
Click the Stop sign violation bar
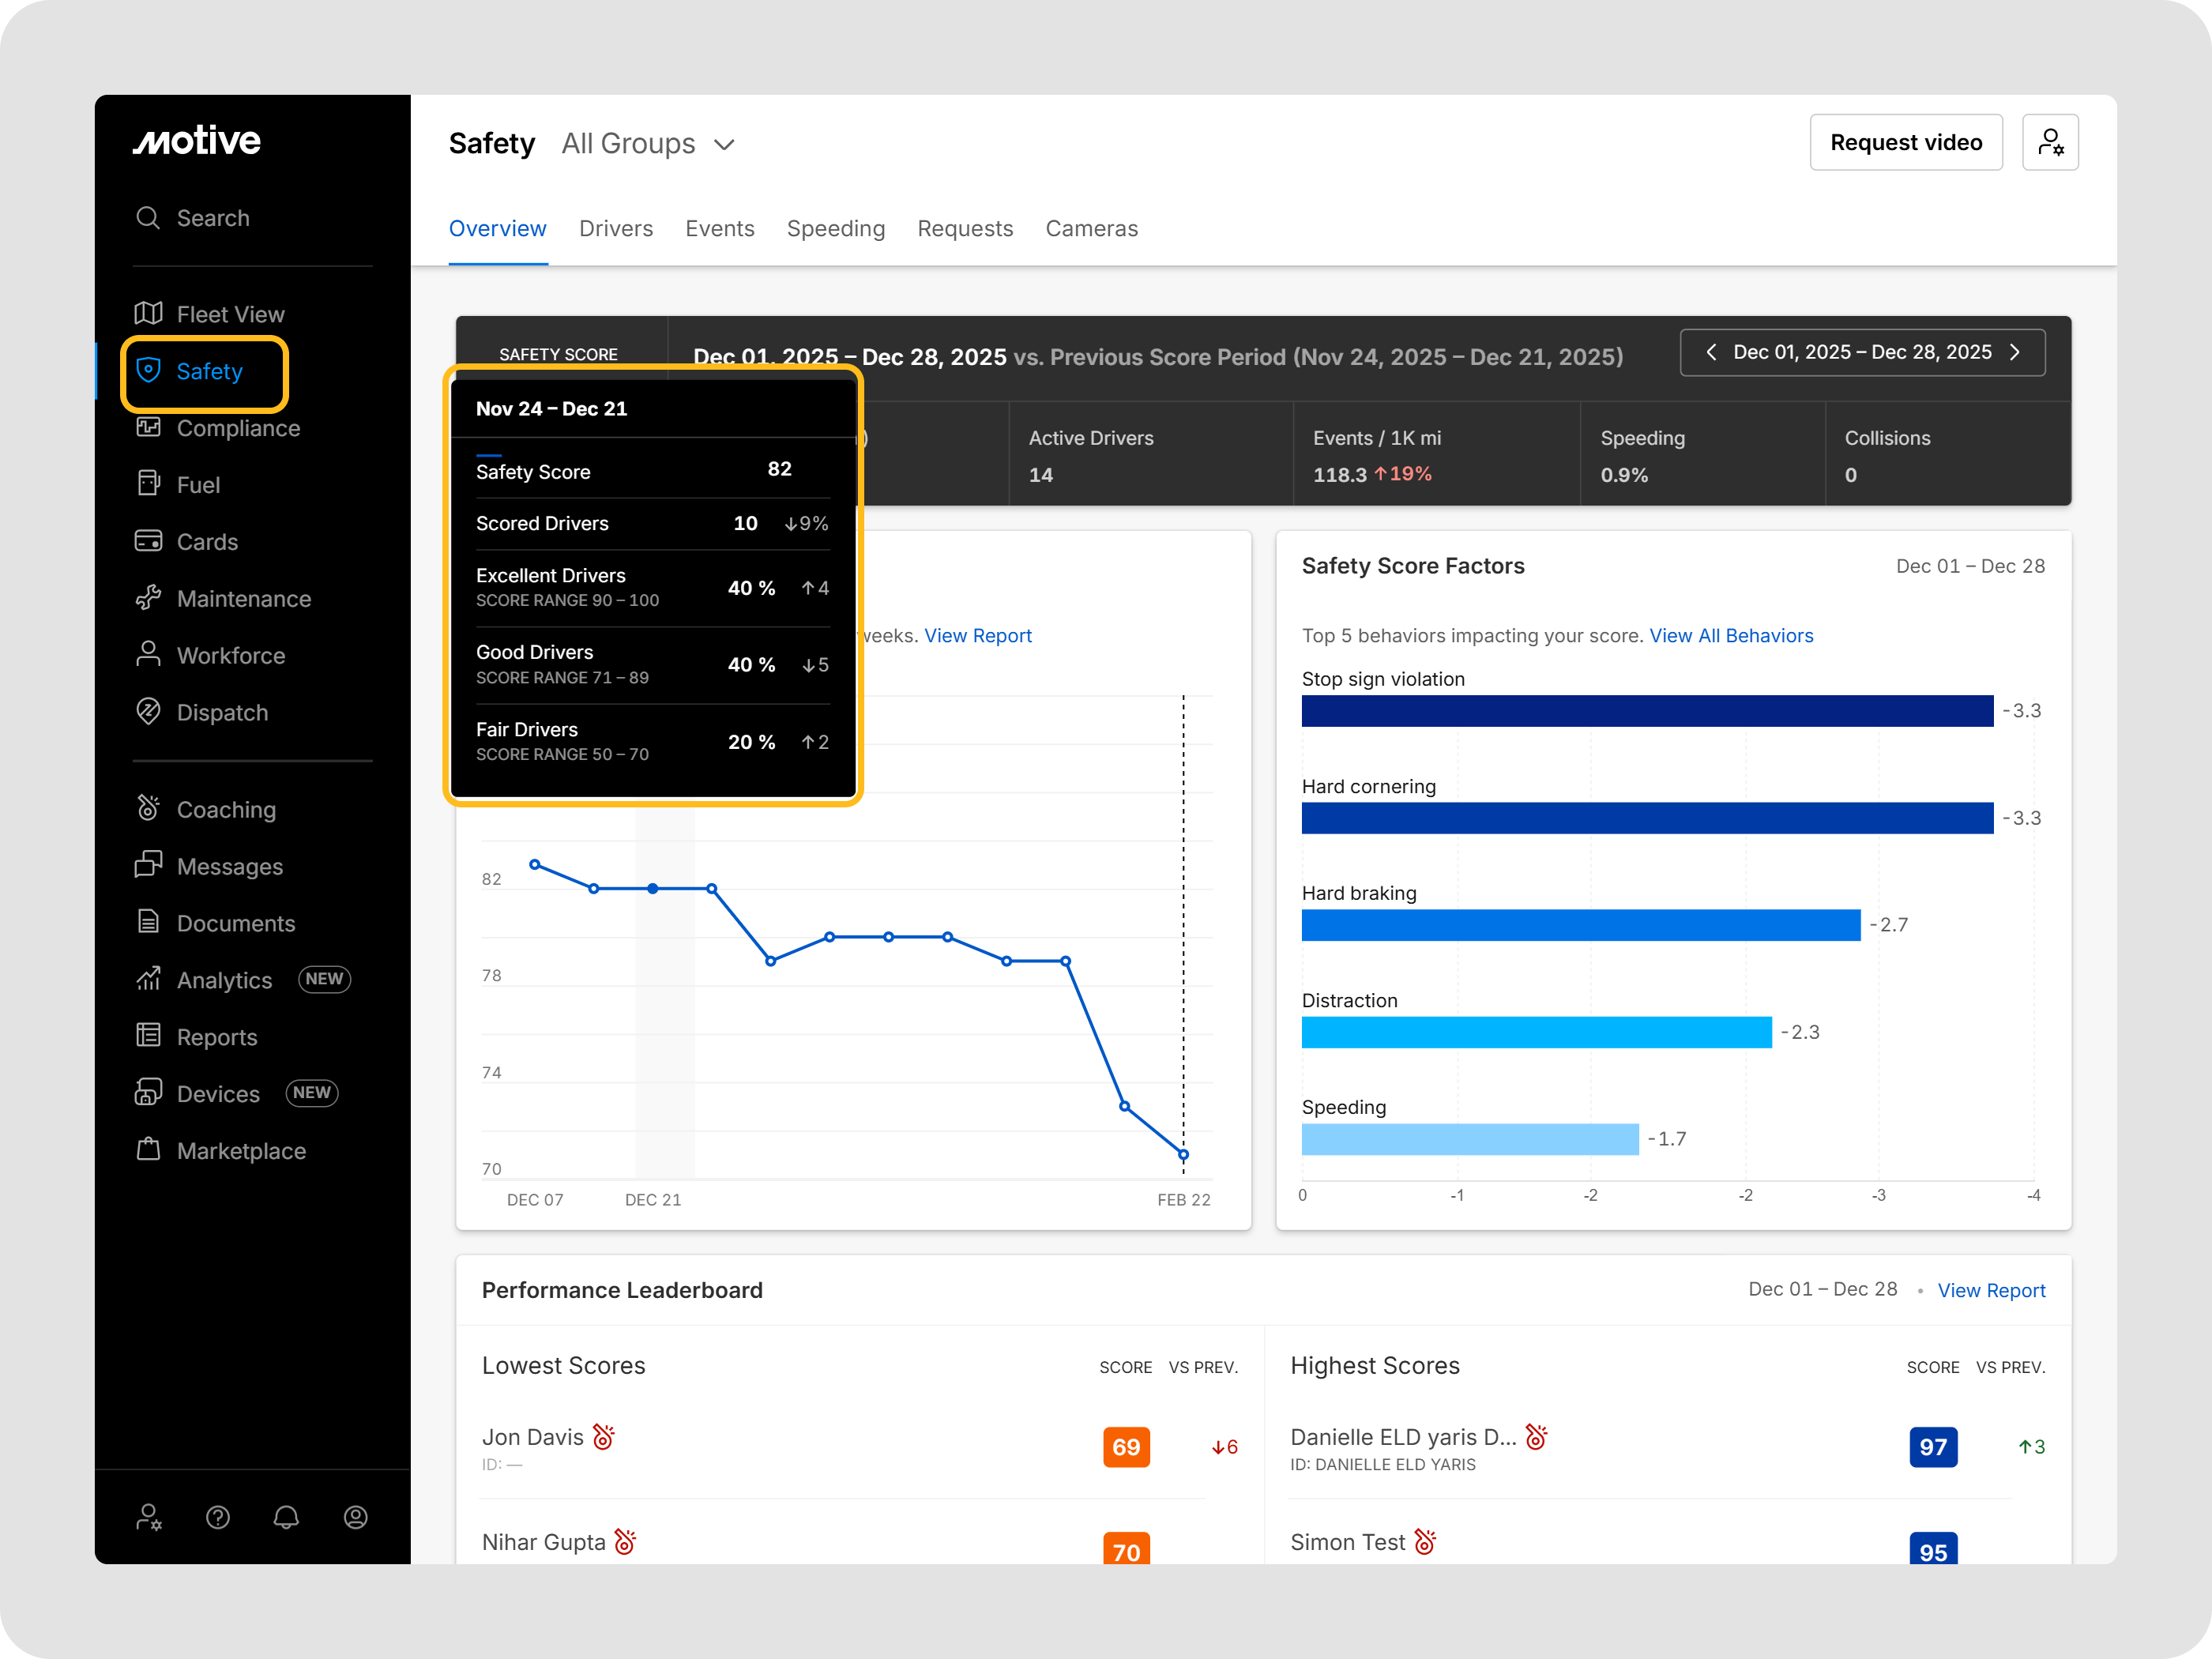pos(1646,711)
